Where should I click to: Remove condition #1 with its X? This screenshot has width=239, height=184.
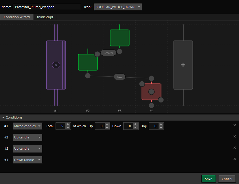235,125
